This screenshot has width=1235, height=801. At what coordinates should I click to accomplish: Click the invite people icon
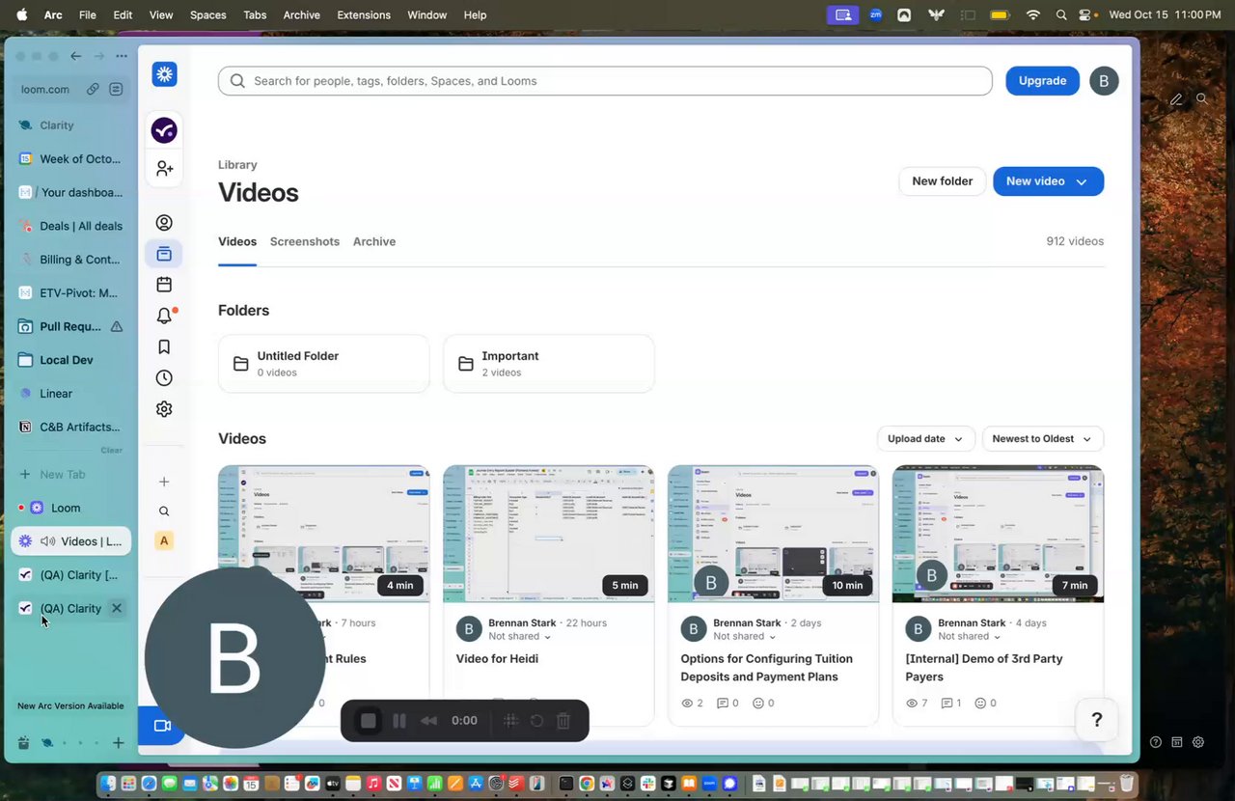click(164, 168)
